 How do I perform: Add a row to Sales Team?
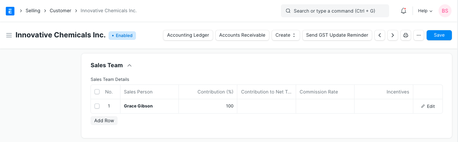[104, 121]
